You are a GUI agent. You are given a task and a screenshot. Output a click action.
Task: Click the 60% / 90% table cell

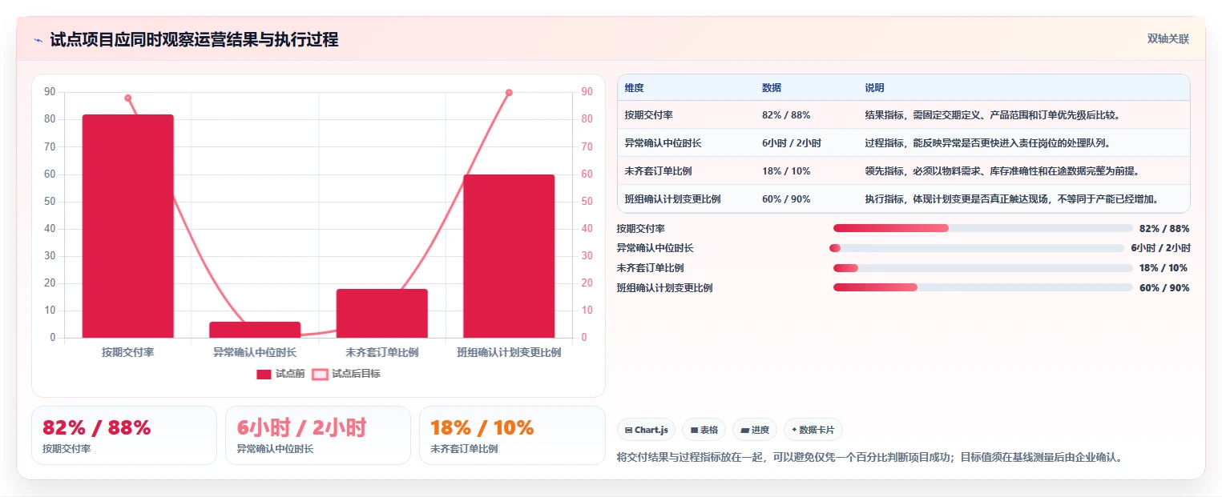[785, 199]
